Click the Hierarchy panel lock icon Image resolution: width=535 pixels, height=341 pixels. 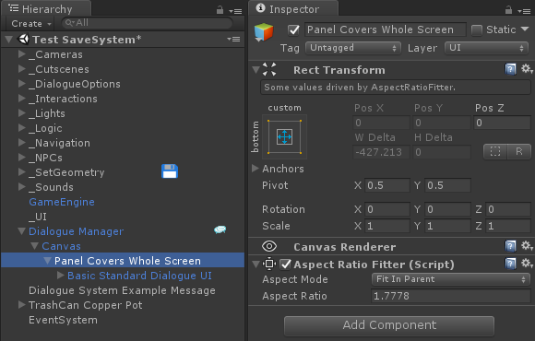pyautogui.click(x=220, y=10)
